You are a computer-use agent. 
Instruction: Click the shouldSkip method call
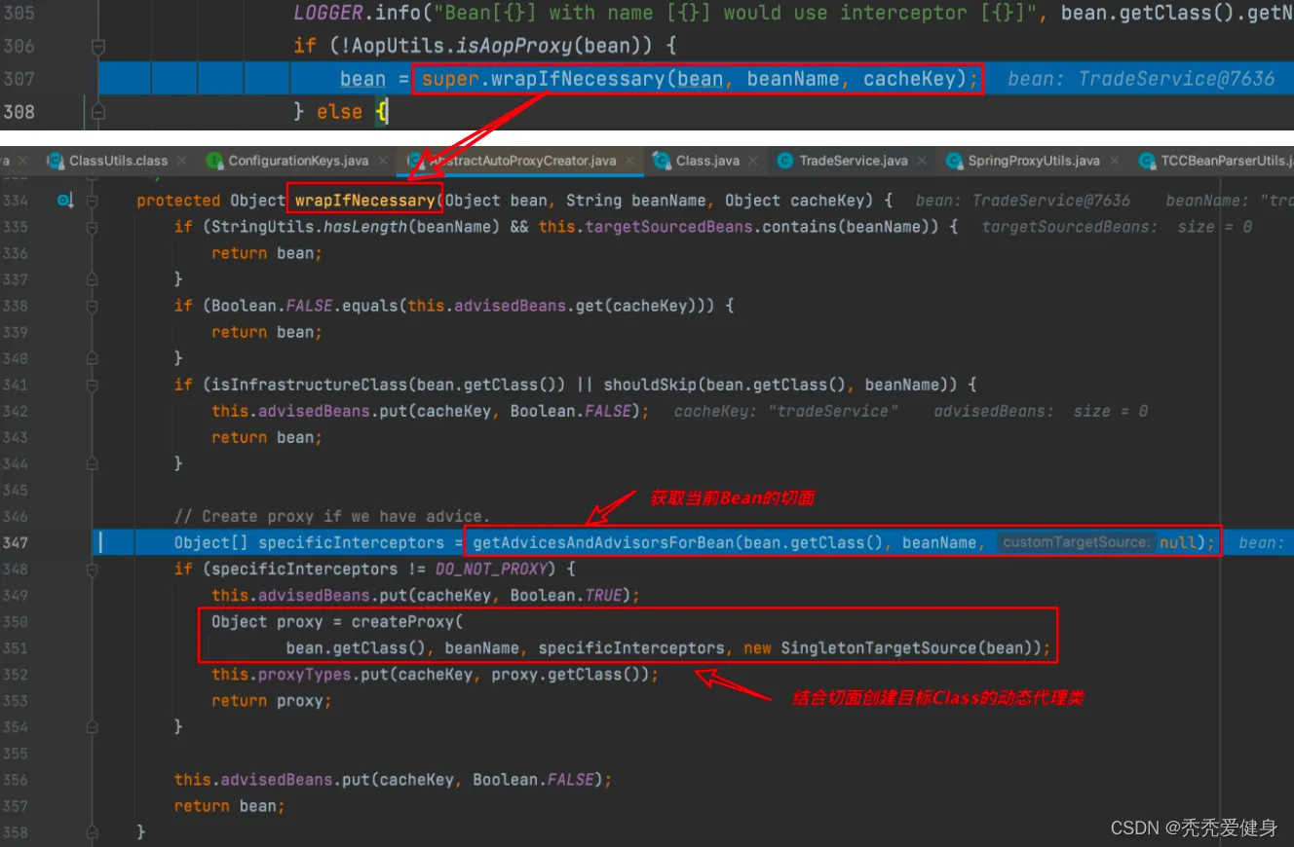(x=650, y=385)
